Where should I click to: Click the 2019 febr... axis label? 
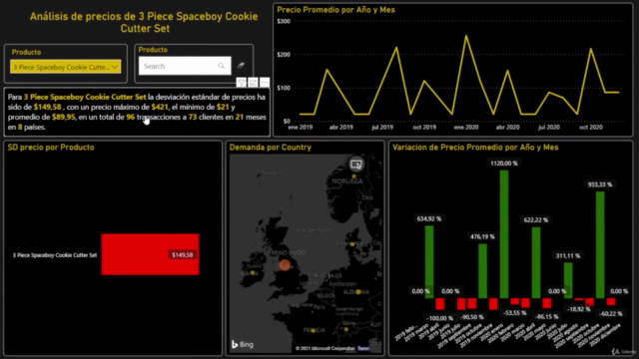[405, 333]
